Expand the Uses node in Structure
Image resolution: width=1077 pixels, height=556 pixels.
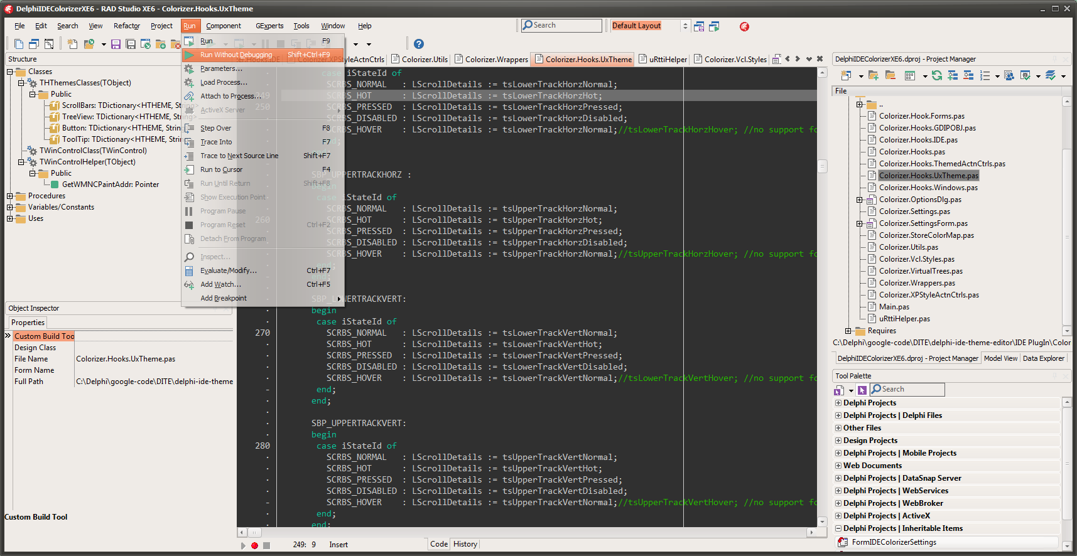tap(10, 218)
